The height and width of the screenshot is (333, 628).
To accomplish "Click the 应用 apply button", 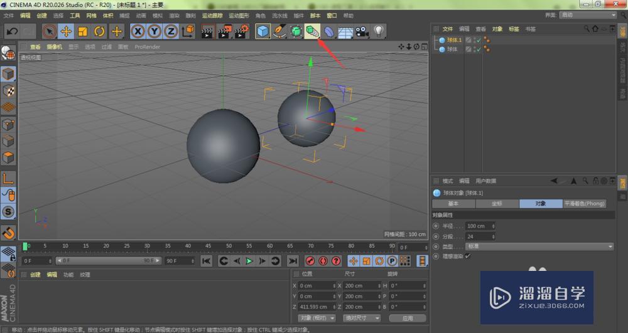I will (x=408, y=318).
